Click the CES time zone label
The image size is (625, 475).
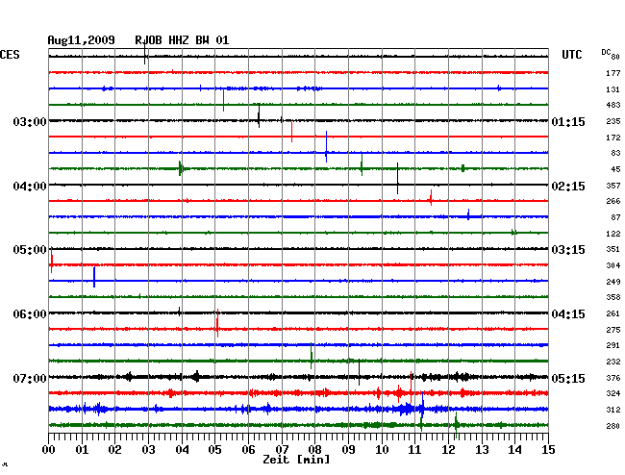coord(10,55)
